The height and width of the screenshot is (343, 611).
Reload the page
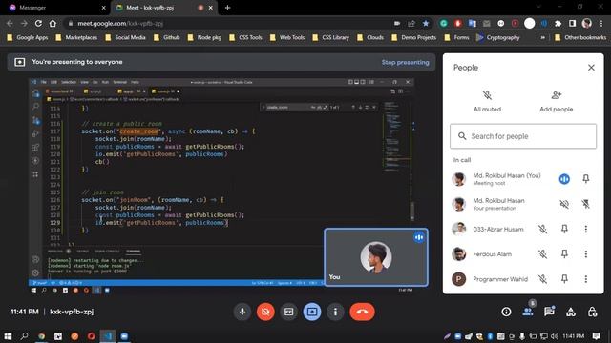click(38, 23)
